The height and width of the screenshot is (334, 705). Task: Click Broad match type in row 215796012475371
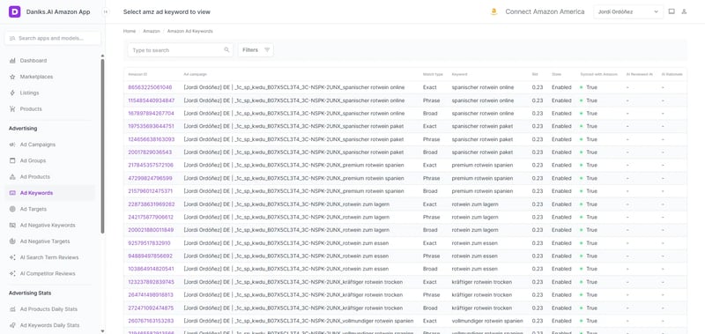point(430,191)
